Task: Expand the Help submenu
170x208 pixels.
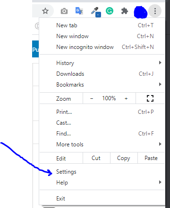Action: 102,183
